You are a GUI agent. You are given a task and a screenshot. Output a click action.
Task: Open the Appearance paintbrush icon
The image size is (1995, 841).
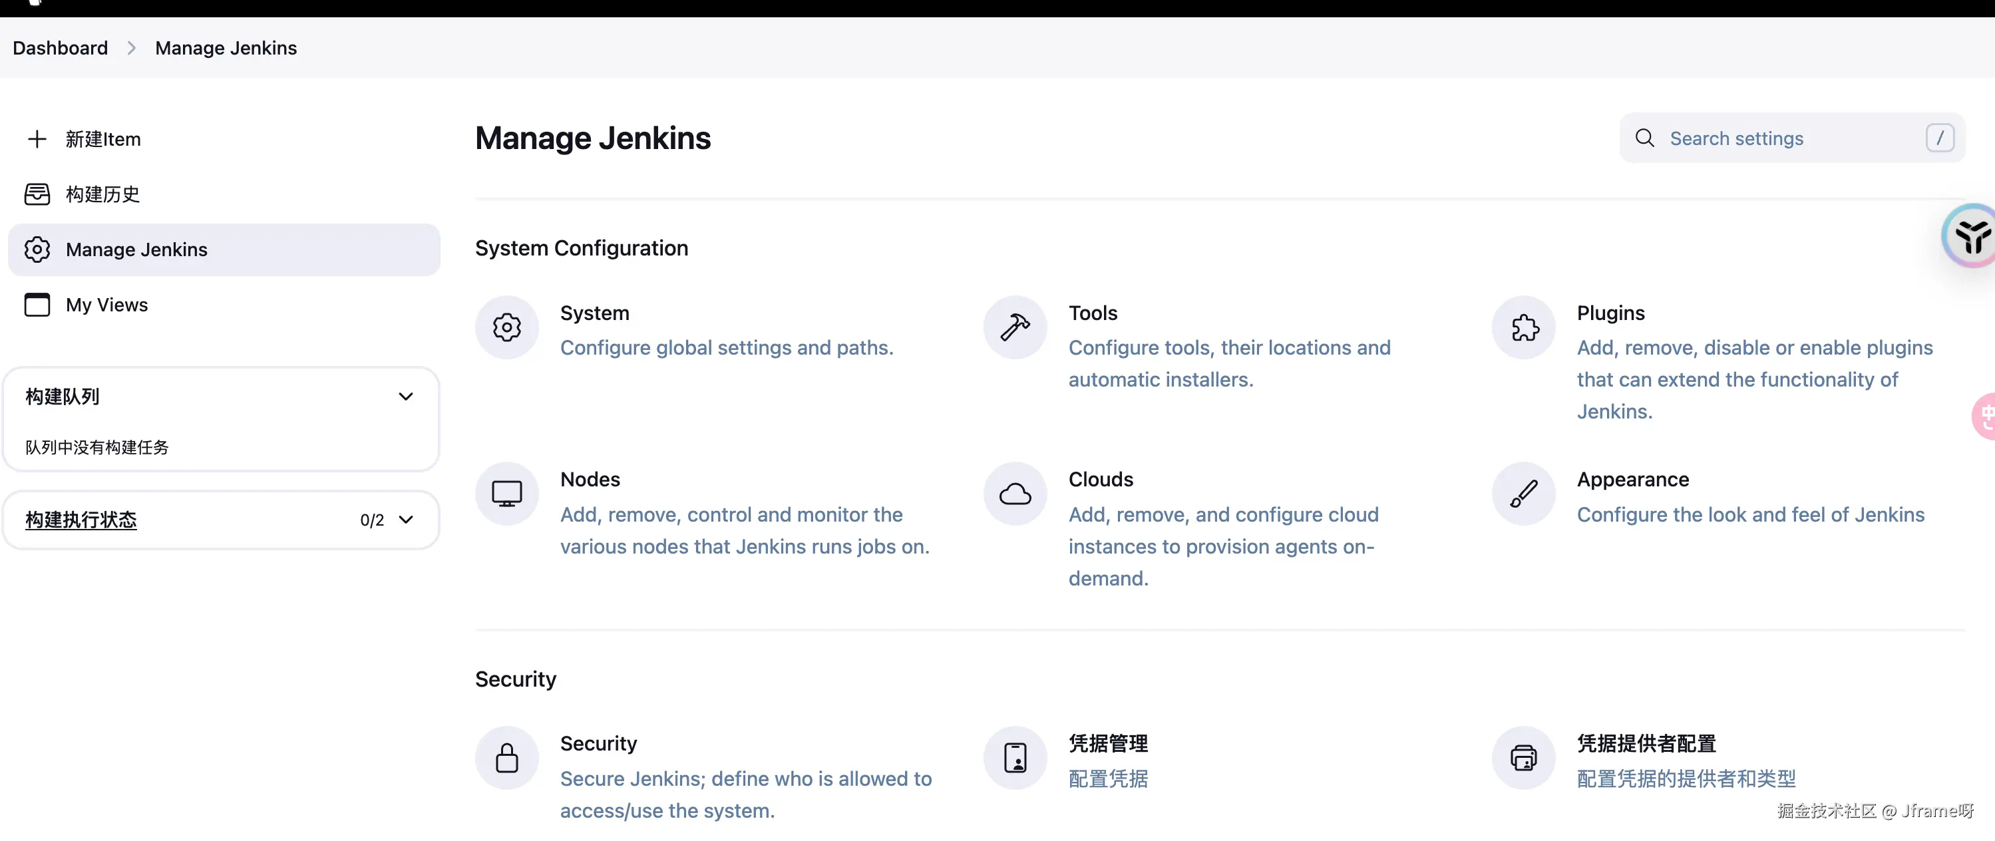pyautogui.click(x=1523, y=494)
